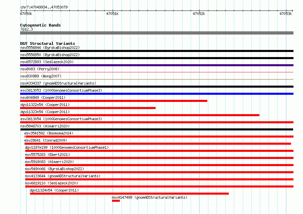Open the nsv5575263 (Ebert2021) label
The height and width of the screenshot is (214, 303).
(x=47, y=155)
